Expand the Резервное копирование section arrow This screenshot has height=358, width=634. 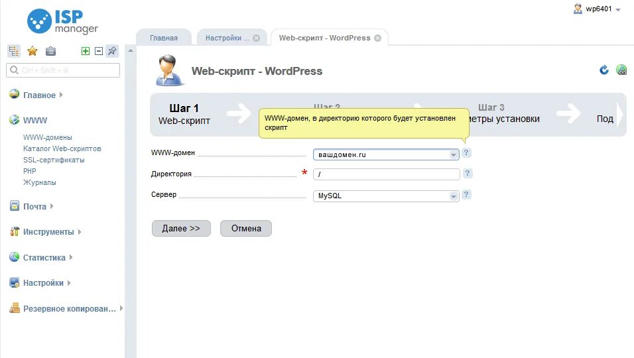coord(121,308)
